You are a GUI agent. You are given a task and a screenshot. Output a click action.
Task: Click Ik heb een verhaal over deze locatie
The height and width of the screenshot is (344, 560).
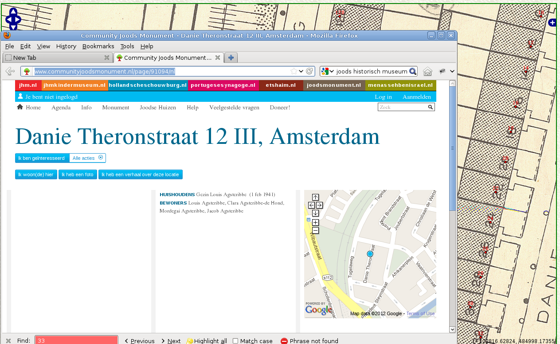click(140, 174)
